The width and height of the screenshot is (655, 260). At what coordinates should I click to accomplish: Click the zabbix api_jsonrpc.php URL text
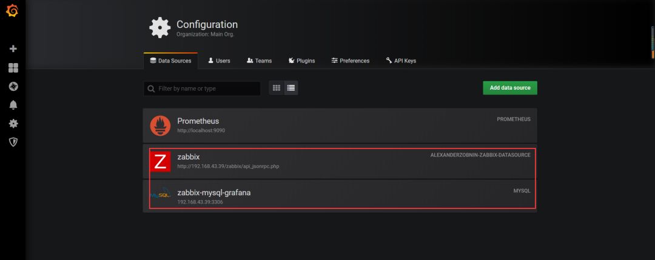[228, 166]
